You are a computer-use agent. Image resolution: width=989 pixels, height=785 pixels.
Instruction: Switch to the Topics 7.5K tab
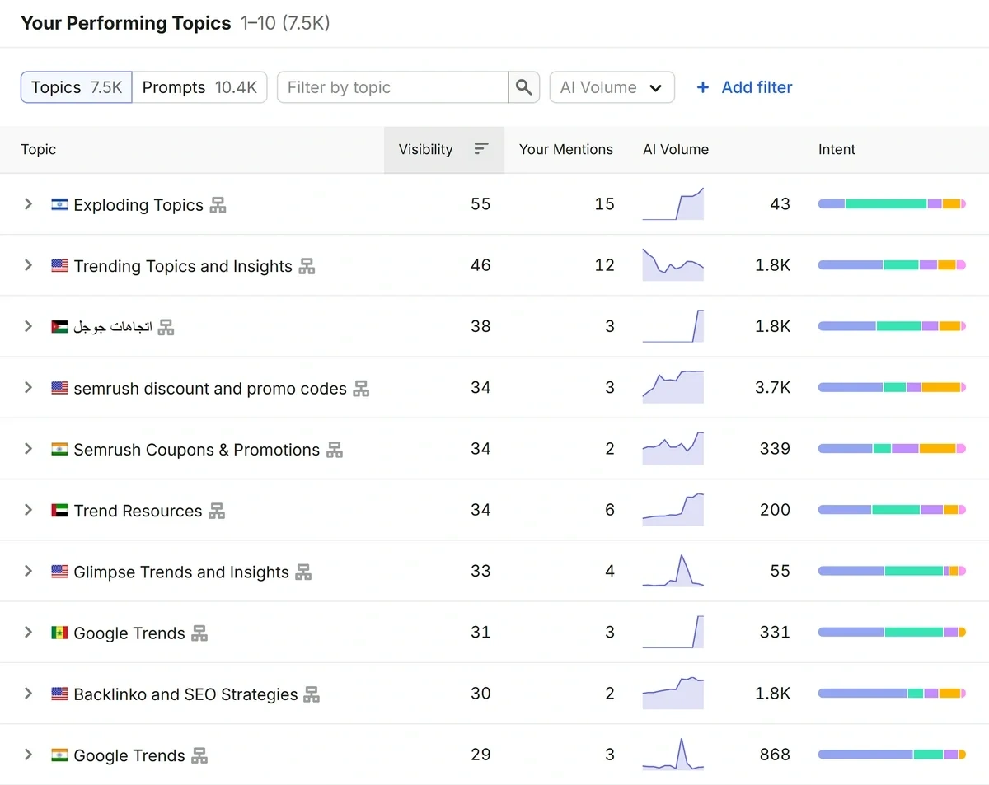coord(77,87)
